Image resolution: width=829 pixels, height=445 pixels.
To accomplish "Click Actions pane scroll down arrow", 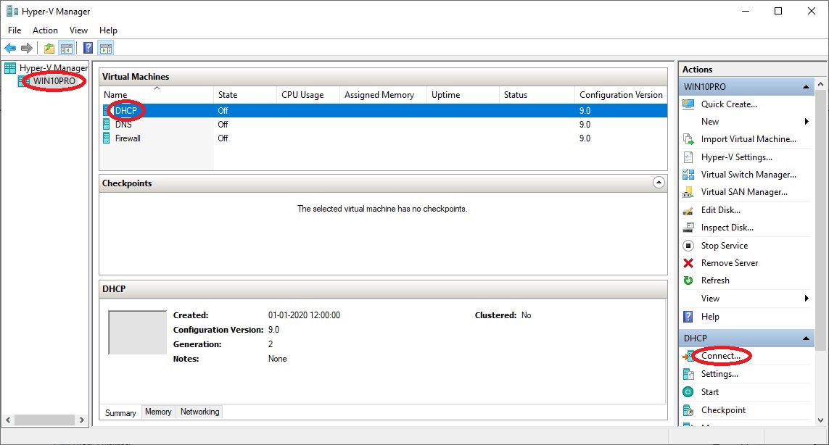I will pyautogui.click(x=820, y=420).
